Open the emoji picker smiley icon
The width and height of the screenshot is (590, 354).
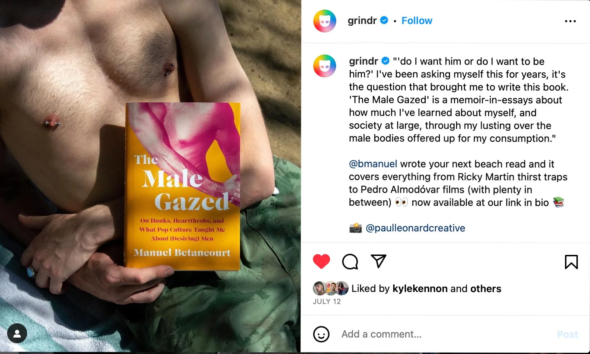pos(321,334)
